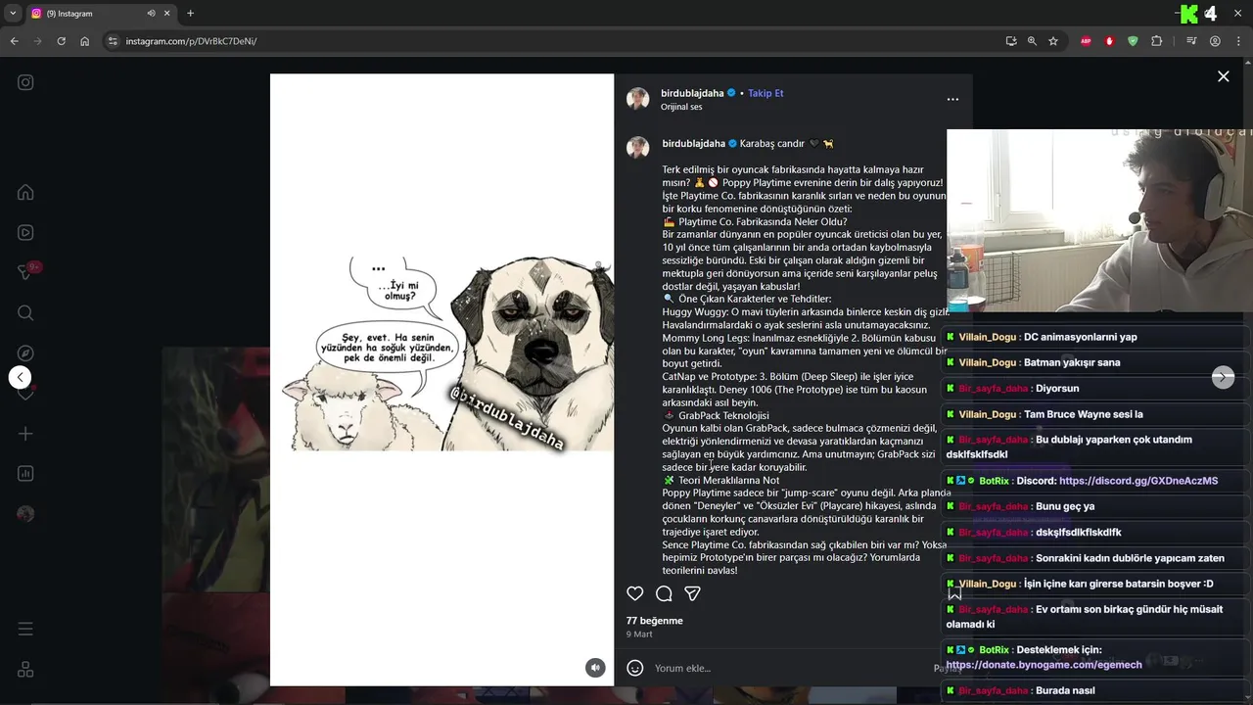Open red hand ad blocker extension
This screenshot has width=1253, height=705.
(x=1110, y=41)
